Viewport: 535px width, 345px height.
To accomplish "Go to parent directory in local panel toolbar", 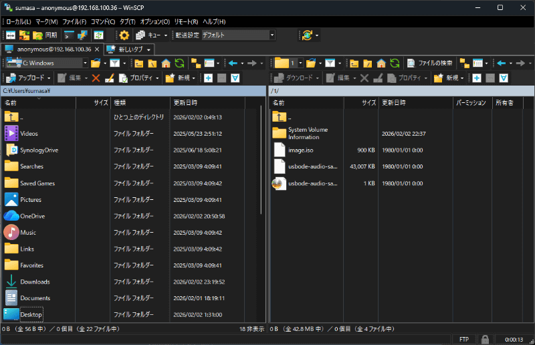I will pos(138,63).
